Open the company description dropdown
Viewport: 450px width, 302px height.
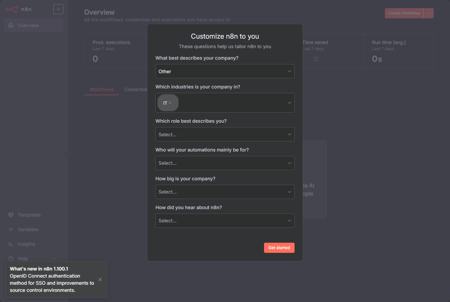click(225, 71)
